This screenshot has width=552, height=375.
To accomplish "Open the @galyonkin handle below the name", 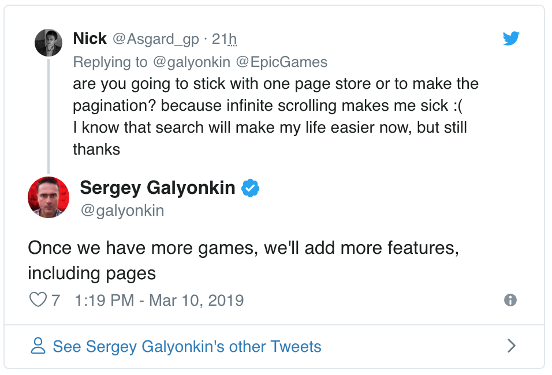I will pyautogui.click(x=122, y=211).
